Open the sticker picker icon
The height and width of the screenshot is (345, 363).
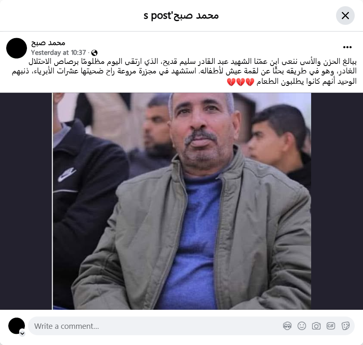[345, 326]
